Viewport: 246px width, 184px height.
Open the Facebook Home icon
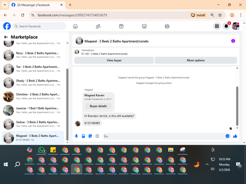pos(75,26)
